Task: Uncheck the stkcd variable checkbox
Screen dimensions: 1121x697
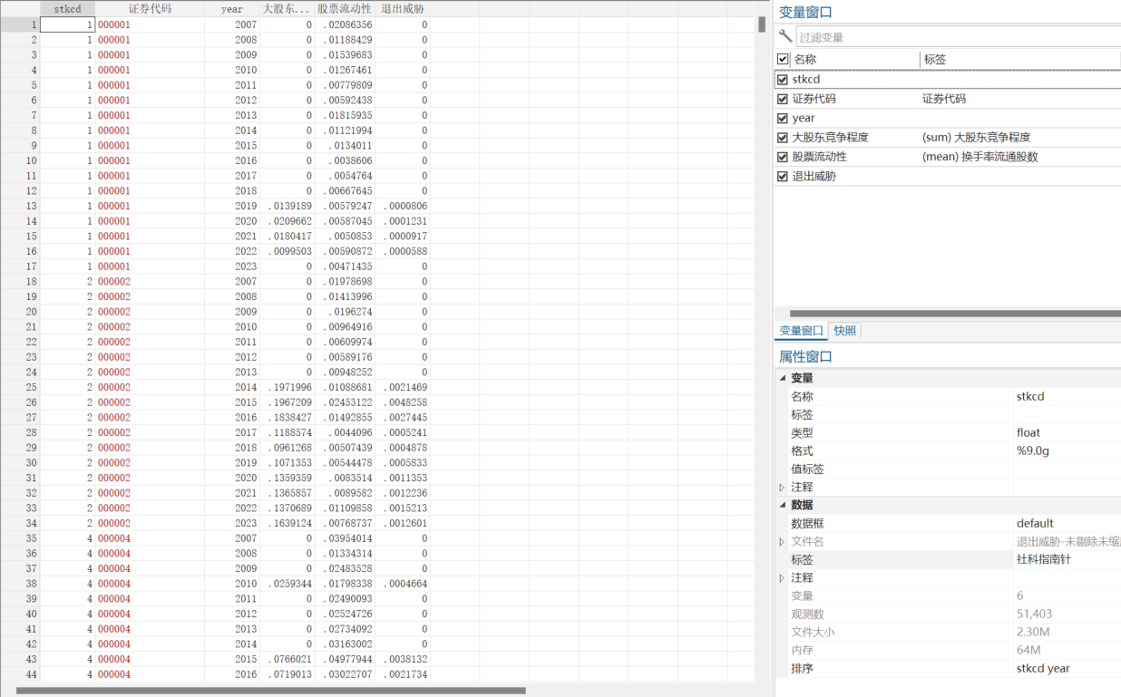Action: click(x=783, y=80)
